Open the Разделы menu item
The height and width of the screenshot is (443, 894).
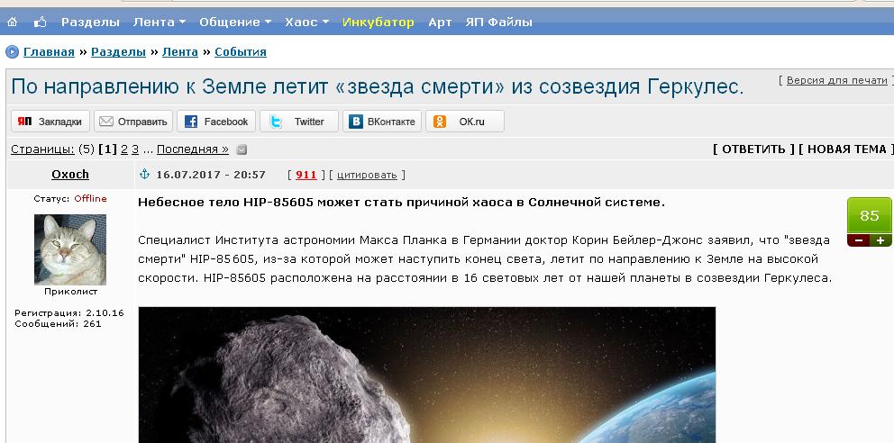[x=90, y=23]
